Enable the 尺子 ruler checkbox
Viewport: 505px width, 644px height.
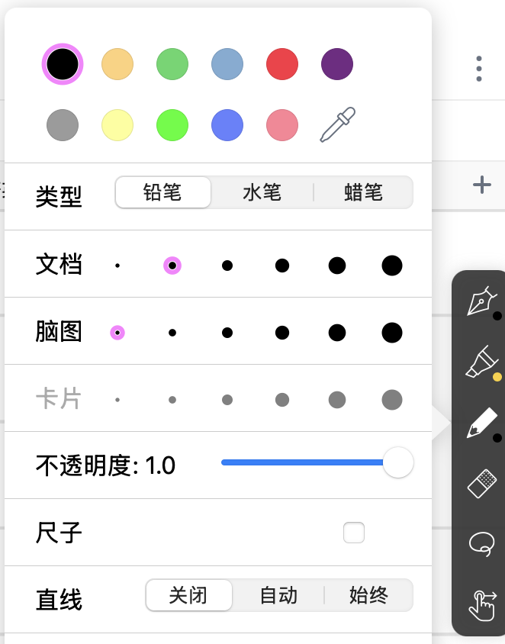click(x=354, y=533)
